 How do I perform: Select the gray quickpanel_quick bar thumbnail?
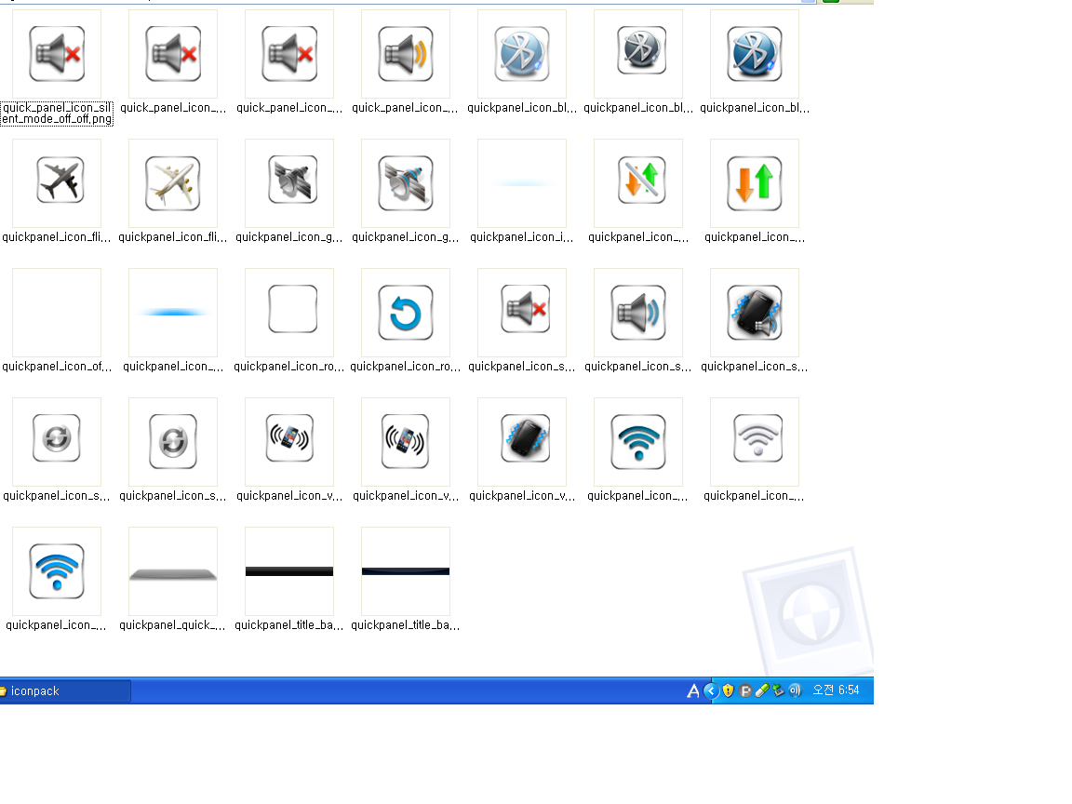coord(173,571)
